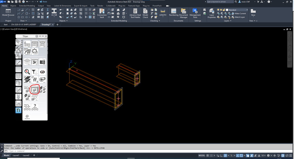Run the Model Check tool
The width and height of the screenshot is (294, 159).
[x=145, y=13]
